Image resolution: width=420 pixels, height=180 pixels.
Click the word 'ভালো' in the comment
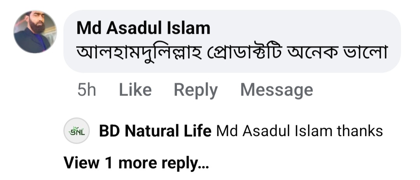click(x=365, y=53)
